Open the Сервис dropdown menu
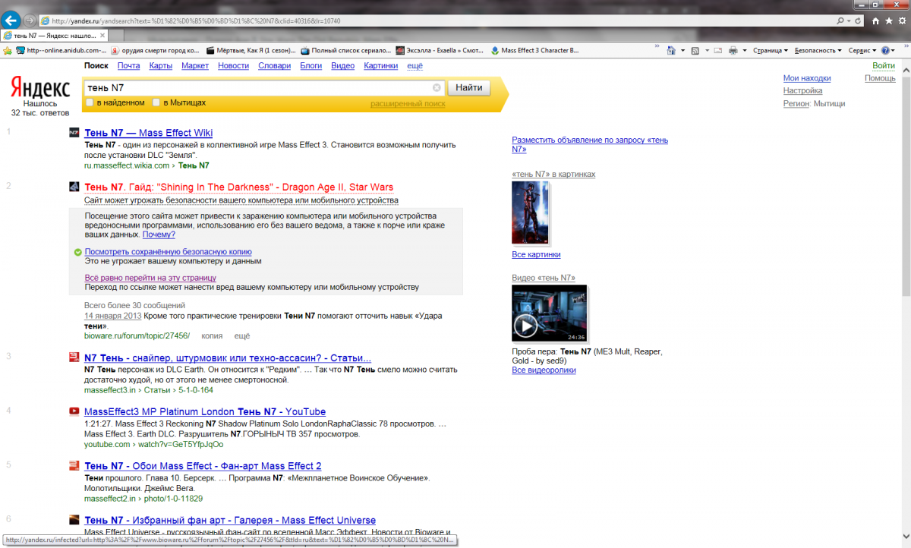The width and height of the screenshot is (911, 548). 862,51
